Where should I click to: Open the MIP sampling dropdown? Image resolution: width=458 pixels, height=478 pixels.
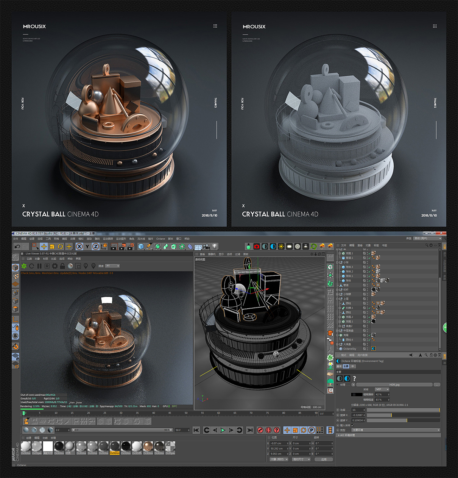382,389
